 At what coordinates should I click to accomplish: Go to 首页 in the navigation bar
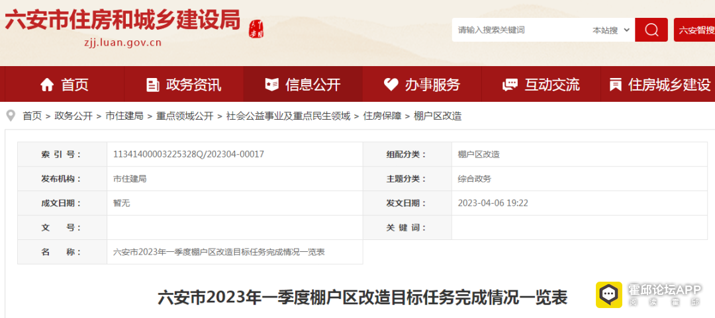(75, 85)
